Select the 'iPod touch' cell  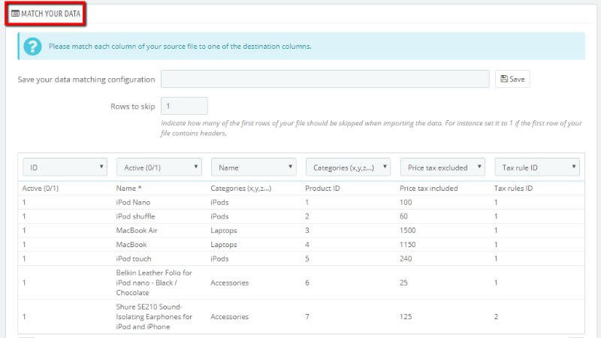coord(134,258)
